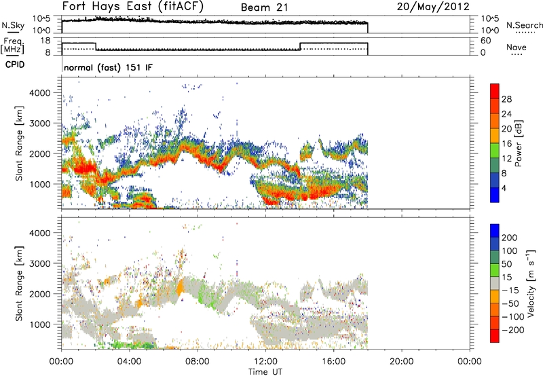Click '3000' tick on the velocity panel
This screenshot has width=543, height=376.
click(39, 263)
